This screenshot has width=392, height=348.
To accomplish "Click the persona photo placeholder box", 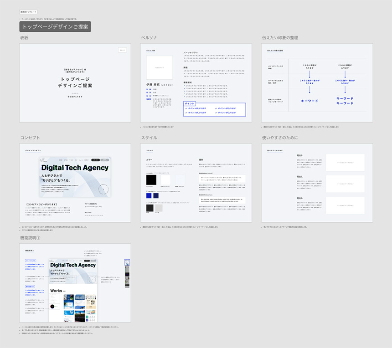I will [x=159, y=68].
